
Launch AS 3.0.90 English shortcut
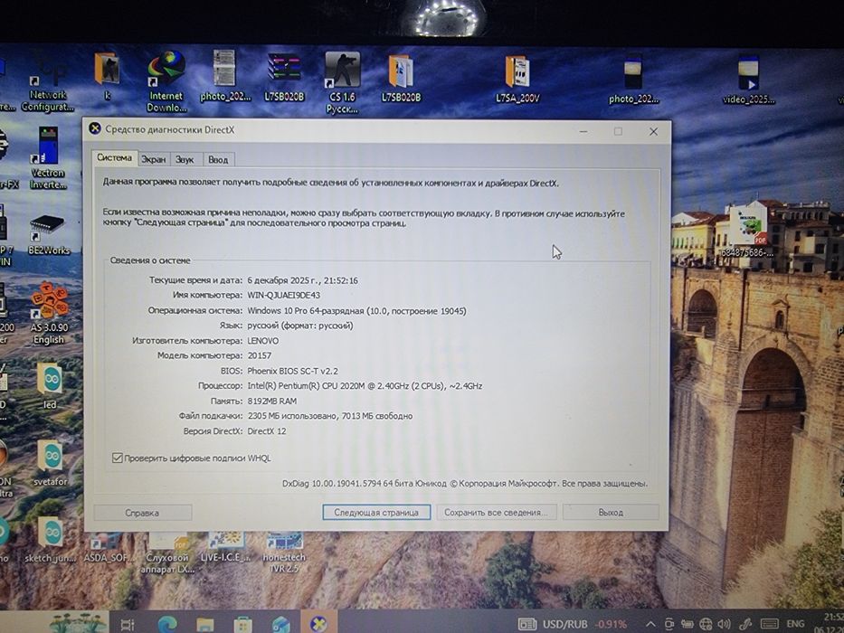(x=49, y=313)
